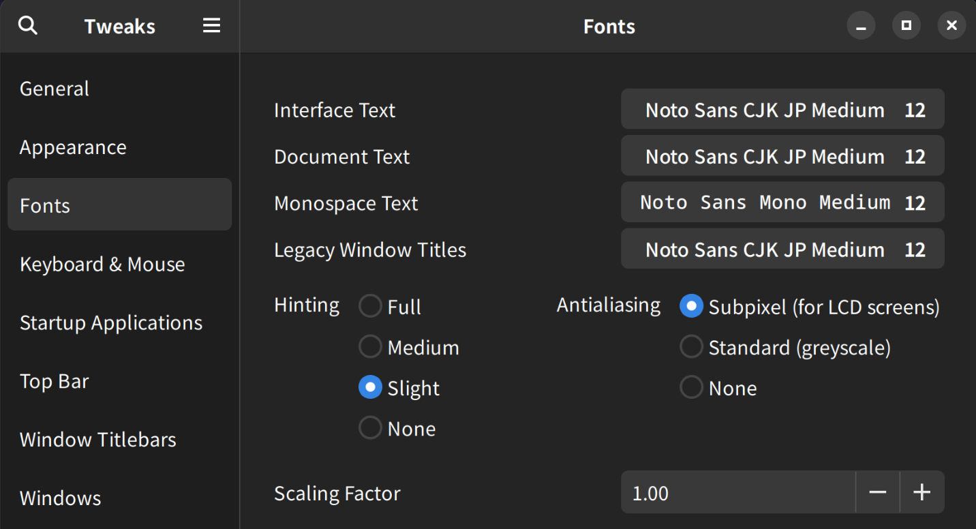The width and height of the screenshot is (976, 529).
Task: Select Medium hinting option
Action: [x=409, y=348]
